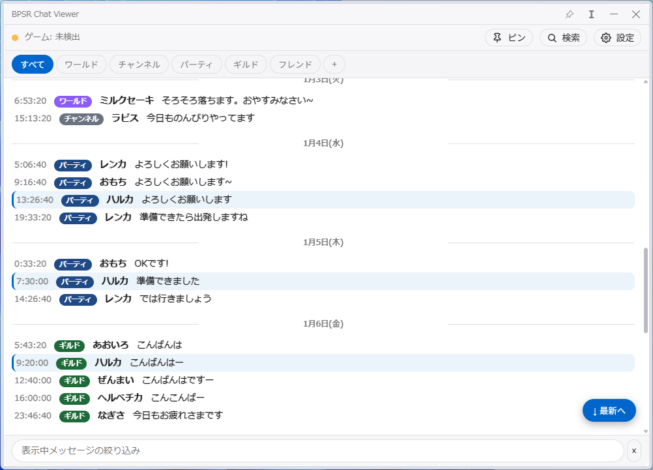Switch to the ワールド tab
Image resolution: width=653 pixels, height=470 pixels.
81,65
